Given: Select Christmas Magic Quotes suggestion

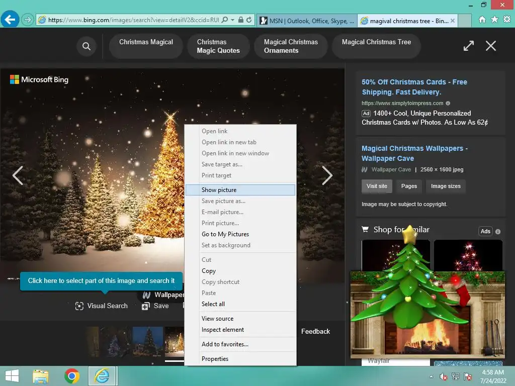Looking at the screenshot, I should pos(218,46).
